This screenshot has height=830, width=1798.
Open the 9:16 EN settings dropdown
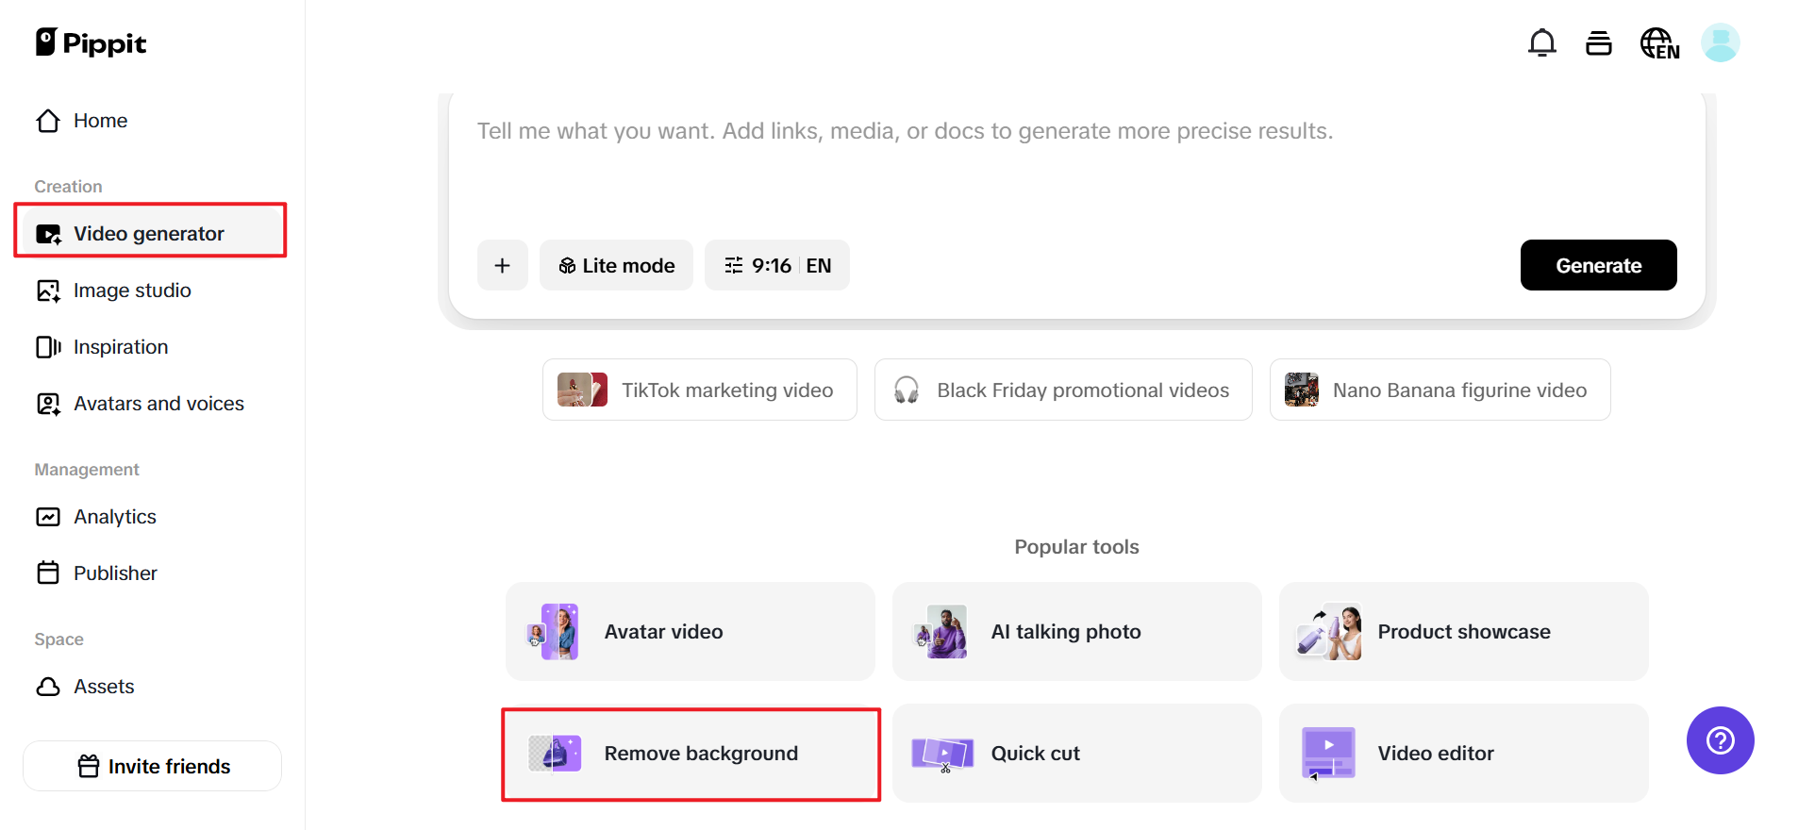[776, 266]
